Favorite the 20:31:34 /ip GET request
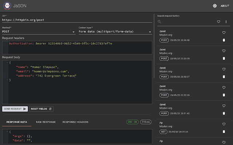The height and width of the screenshot is (145, 233). (x=224, y=124)
